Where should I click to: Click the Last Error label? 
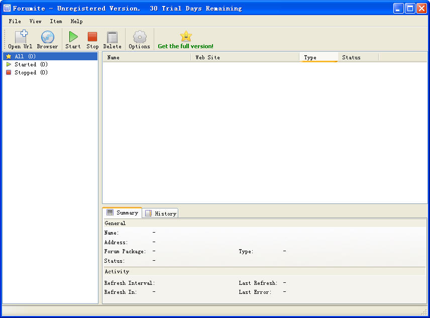click(x=255, y=292)
